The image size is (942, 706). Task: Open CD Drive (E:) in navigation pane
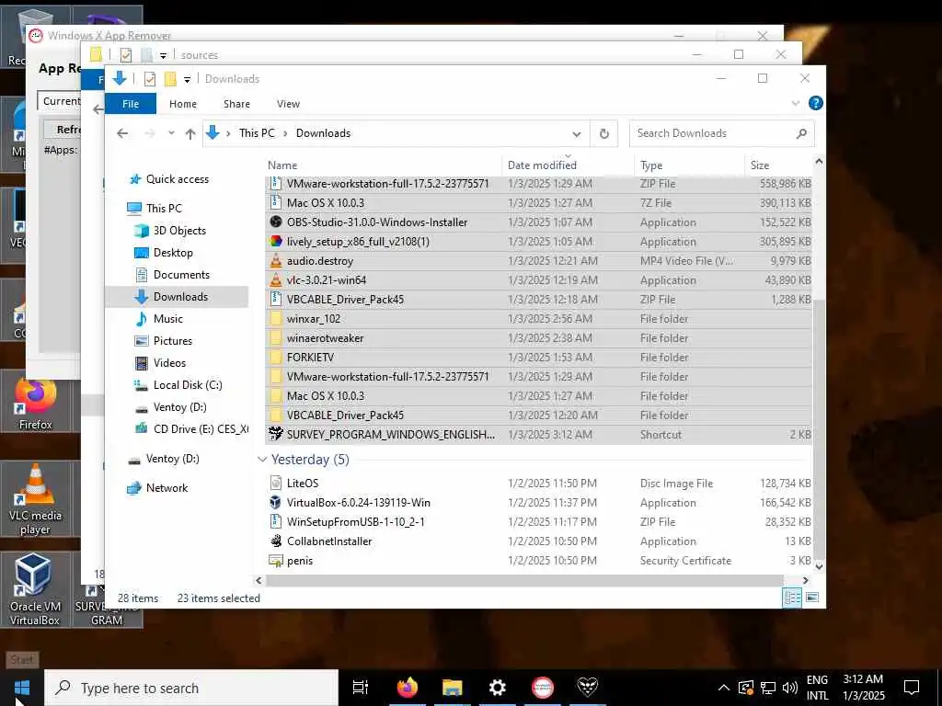coord(191,428)
